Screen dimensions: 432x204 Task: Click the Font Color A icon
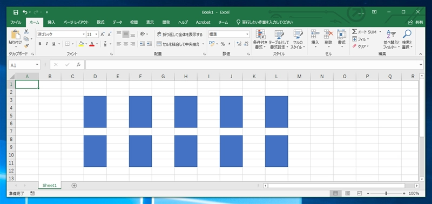point(92,44)
